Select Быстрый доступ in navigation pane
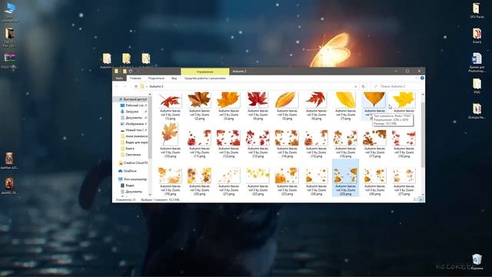 pyautogui.click(x=132, y=99)
